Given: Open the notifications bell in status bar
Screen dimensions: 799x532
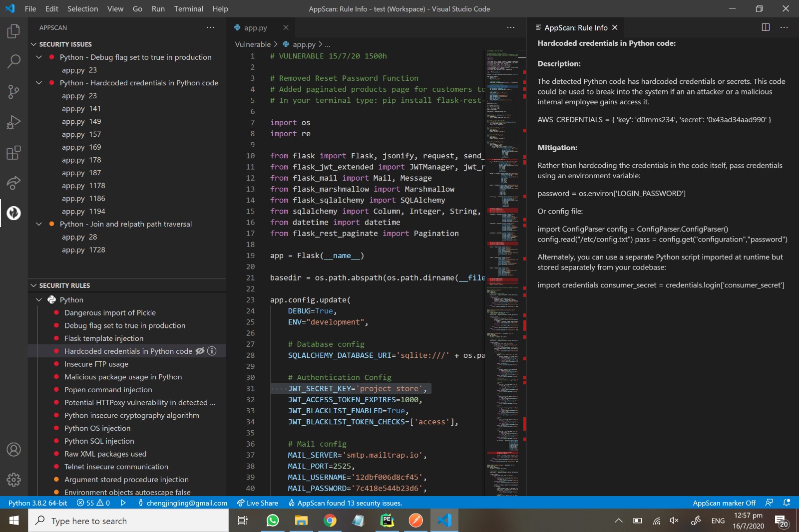Looking at the screenshot, I should pyautogui.click(x=787, y=503).
